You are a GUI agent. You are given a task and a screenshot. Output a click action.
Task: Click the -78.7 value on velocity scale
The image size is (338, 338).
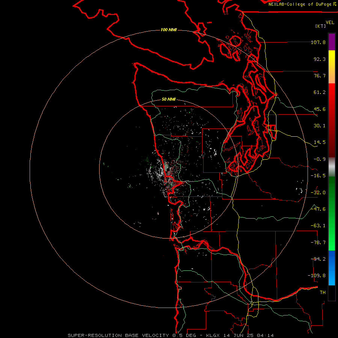click(318, 243)
